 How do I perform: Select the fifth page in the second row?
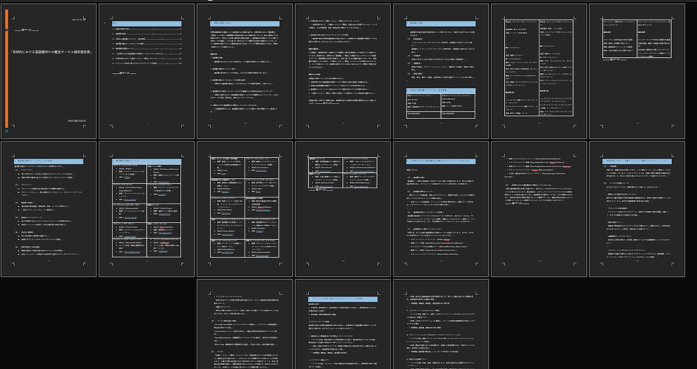(441, 209)
